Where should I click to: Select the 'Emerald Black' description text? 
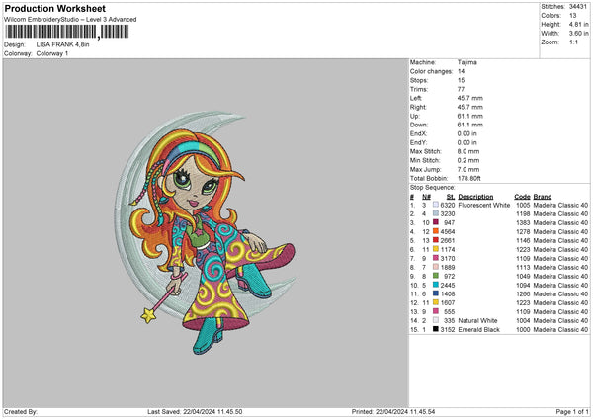click(x=478, y=330)
